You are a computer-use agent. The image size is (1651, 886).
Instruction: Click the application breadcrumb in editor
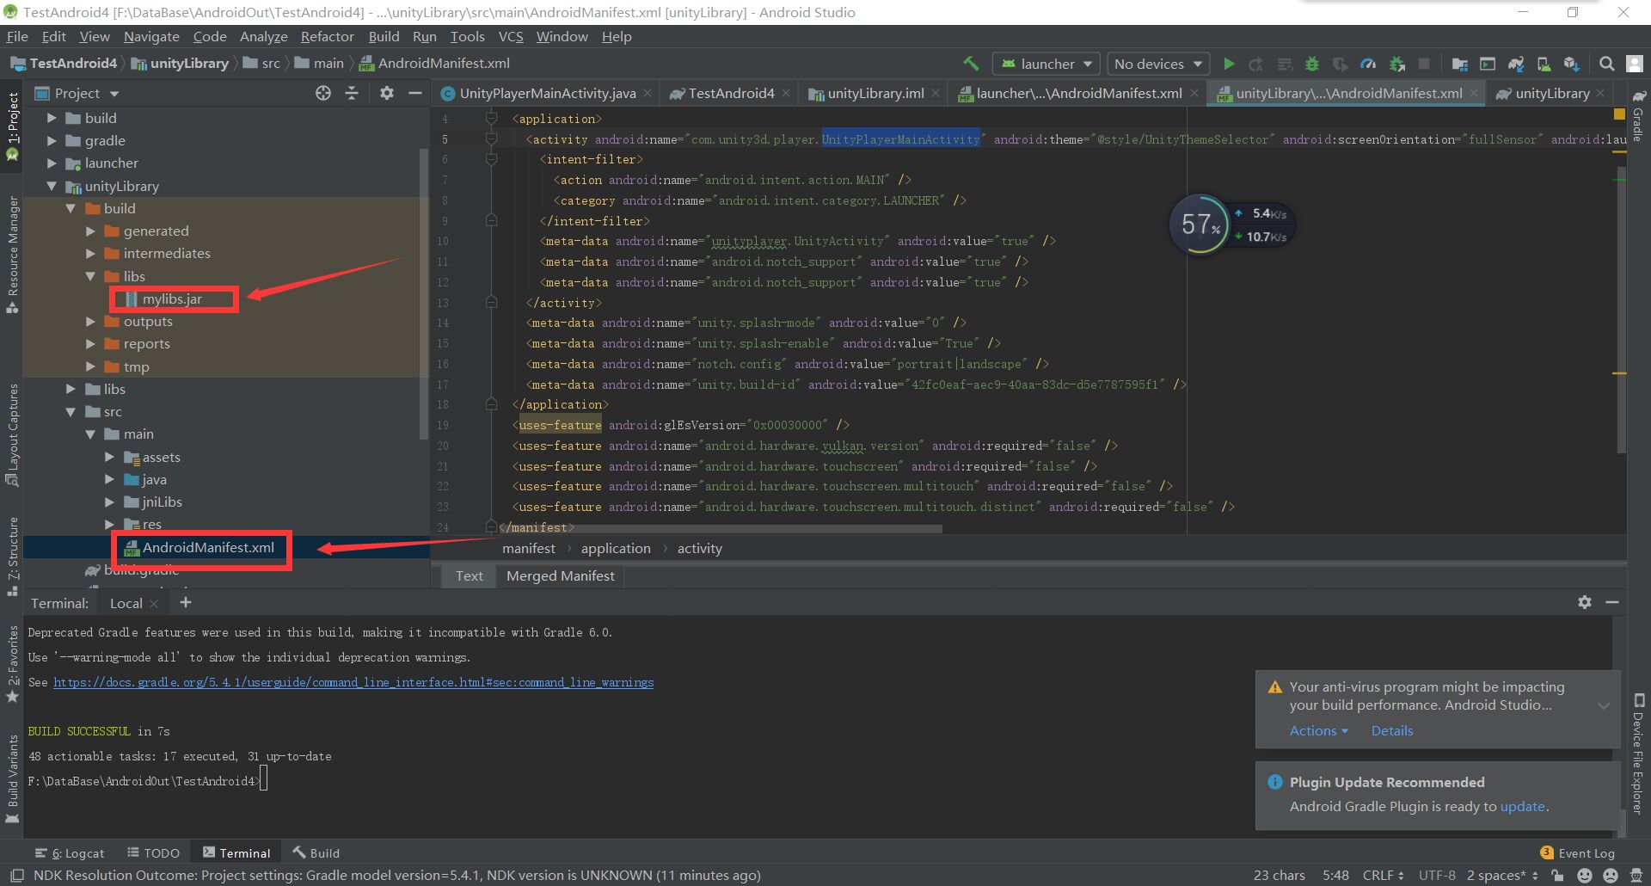pyautogui.click(x=616, y=548)
